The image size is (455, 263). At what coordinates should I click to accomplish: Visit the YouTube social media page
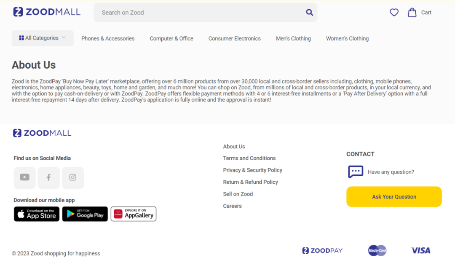pos(25,178)
